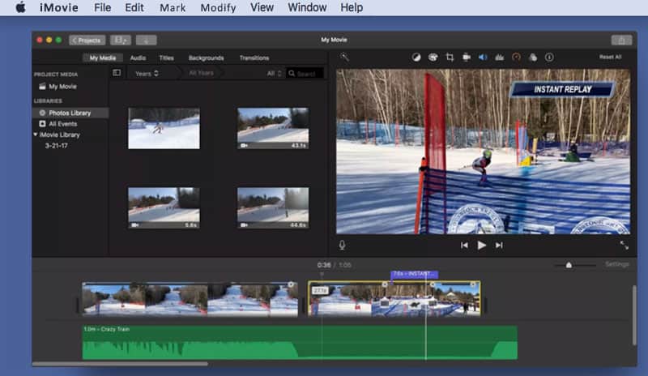Open the Stabilization camera tool
Image resolution: width=648 pixels, height=376 pixels.
click(467, 58)
